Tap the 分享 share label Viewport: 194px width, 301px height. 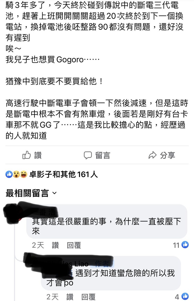click(x=168, y=155)
